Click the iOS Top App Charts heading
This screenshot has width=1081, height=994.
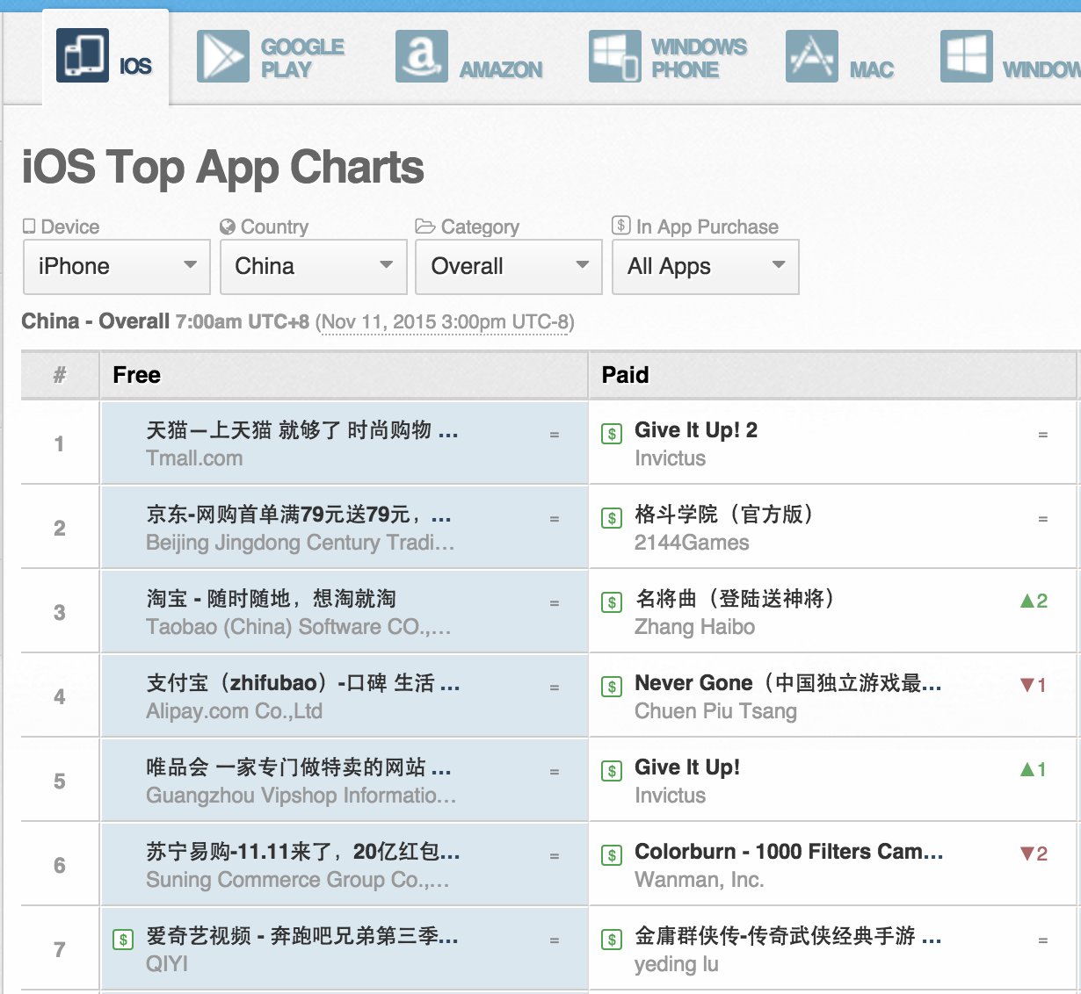coord(223,168)
